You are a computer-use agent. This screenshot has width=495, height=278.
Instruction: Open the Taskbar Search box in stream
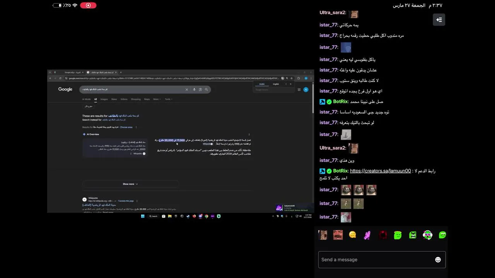point(154,216)
